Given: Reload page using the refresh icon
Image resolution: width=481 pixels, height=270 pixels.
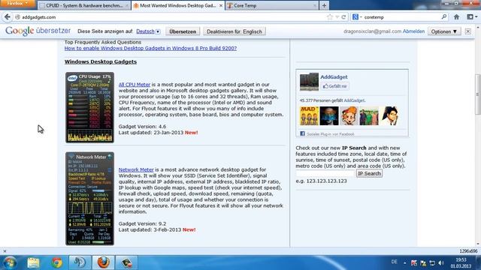Looking at the screenshot, I should (x=343, y=17).
